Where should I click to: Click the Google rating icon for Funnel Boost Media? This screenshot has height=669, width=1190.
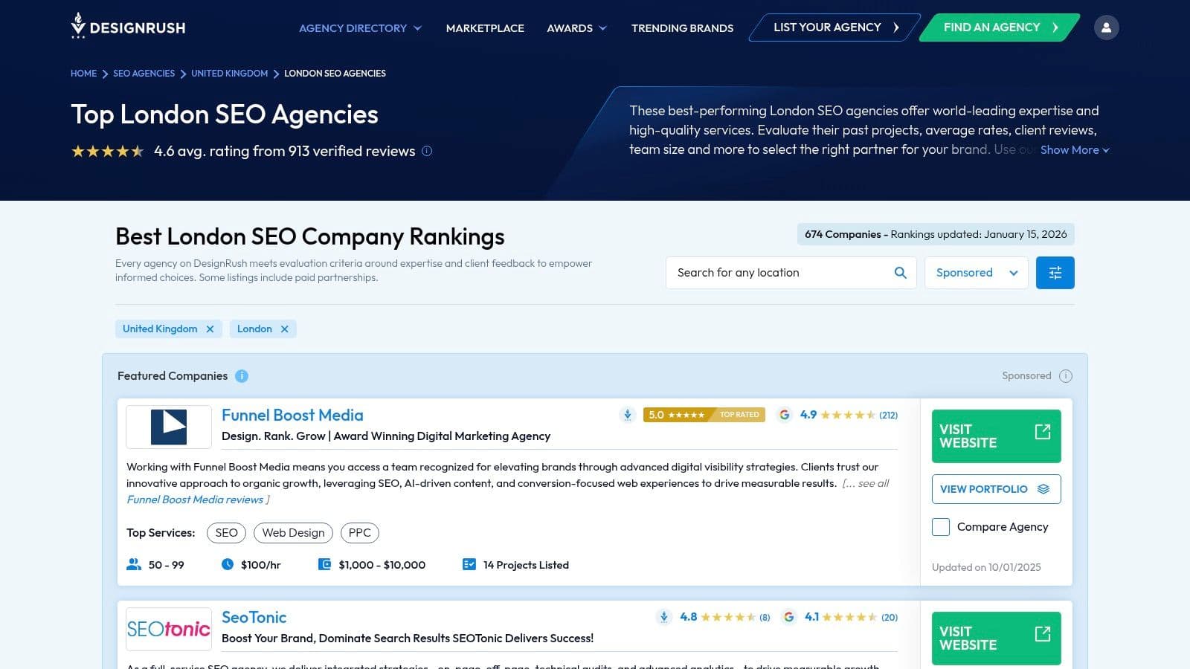[x=785, y=415]
